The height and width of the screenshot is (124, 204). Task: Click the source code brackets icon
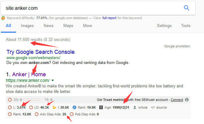153,107
